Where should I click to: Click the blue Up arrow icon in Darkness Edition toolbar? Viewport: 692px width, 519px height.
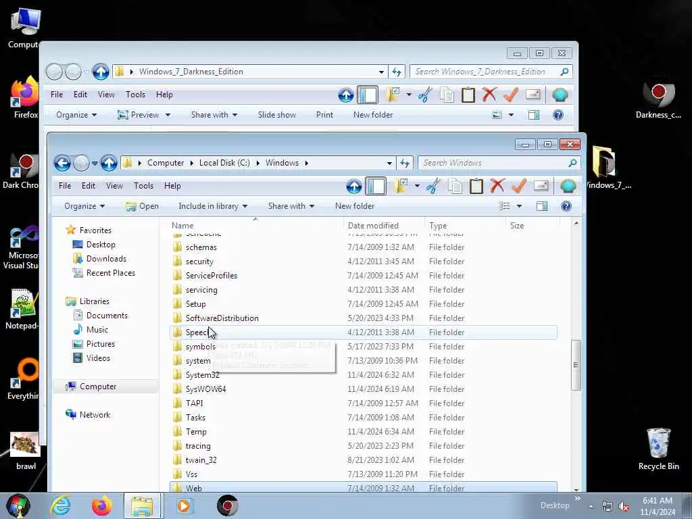pyautogui.click(x=345, y=95)
